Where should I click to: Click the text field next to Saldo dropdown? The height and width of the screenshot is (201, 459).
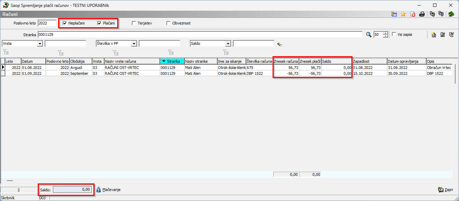pyautogui.click(x=254, y=44)
